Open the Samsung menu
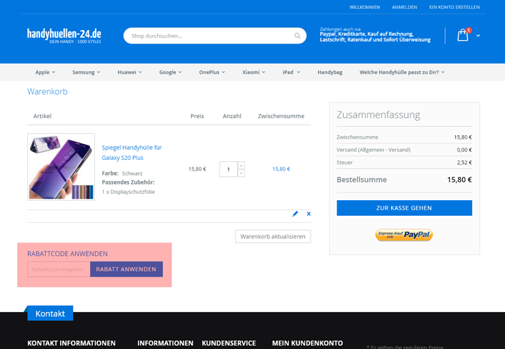505x349 pixels. 86,72
